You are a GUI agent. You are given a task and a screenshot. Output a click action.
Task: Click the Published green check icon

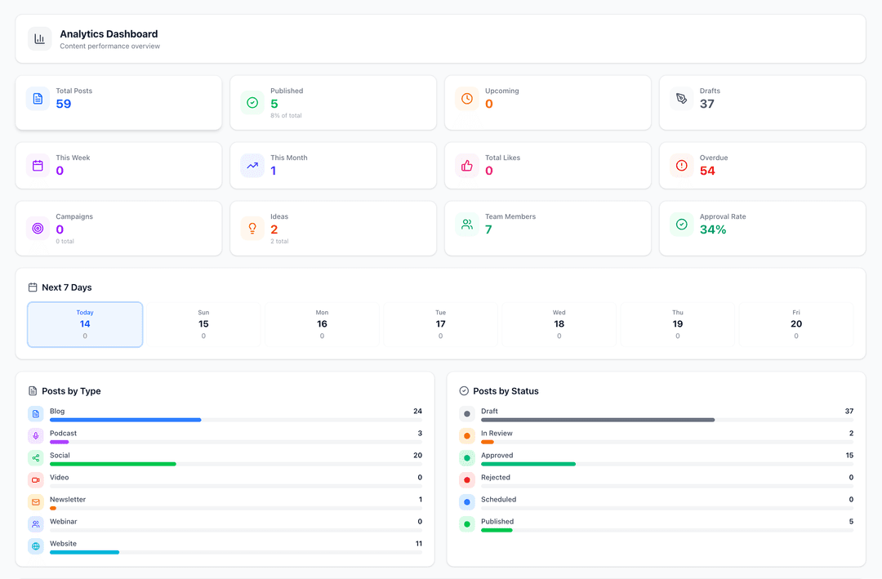252,98
